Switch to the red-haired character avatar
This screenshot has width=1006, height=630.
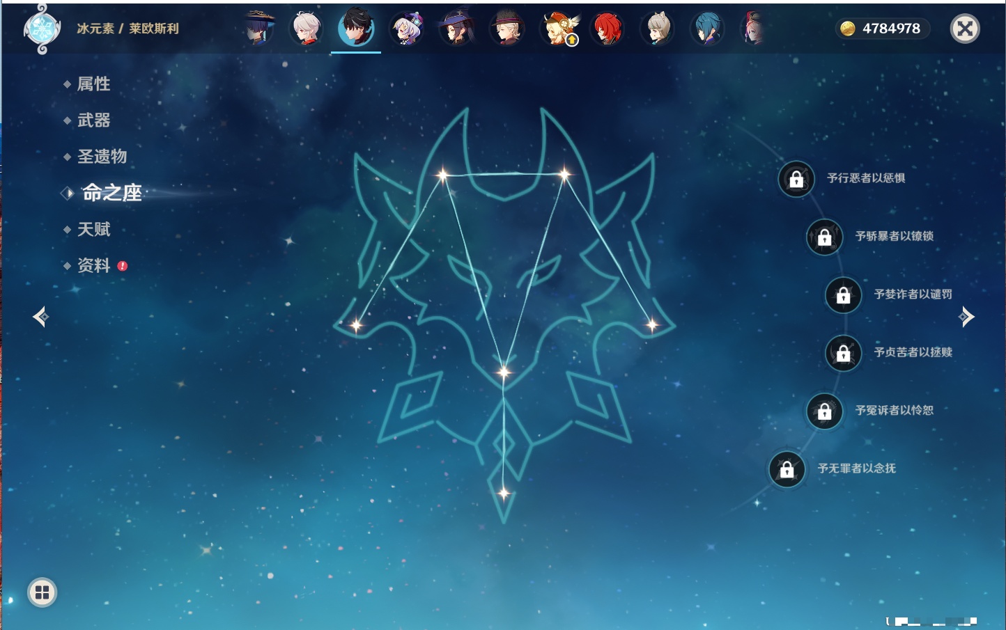click(607, 29)
